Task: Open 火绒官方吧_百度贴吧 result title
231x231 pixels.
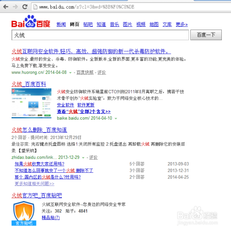Action: (36, 195)
